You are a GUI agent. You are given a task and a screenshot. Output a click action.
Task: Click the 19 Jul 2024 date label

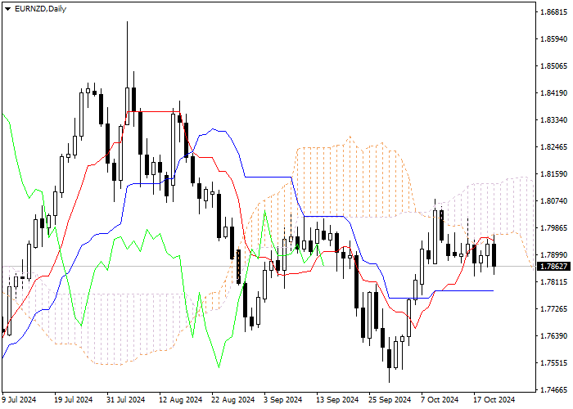click(x=74, y=400)
